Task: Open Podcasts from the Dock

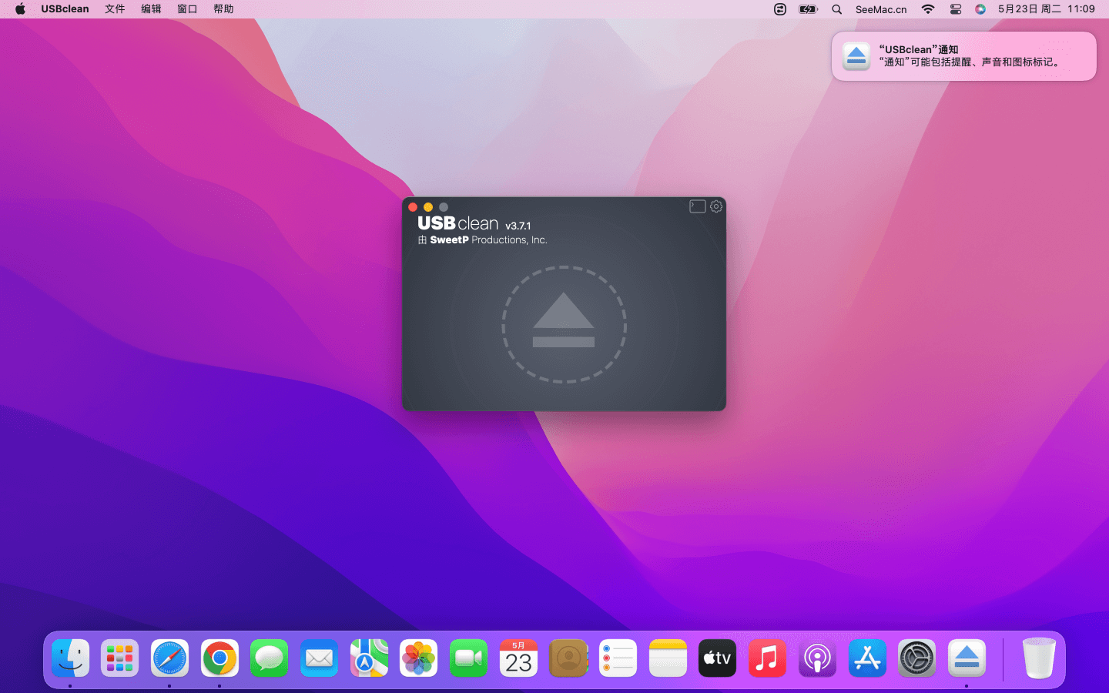Action: pos(817,658)
